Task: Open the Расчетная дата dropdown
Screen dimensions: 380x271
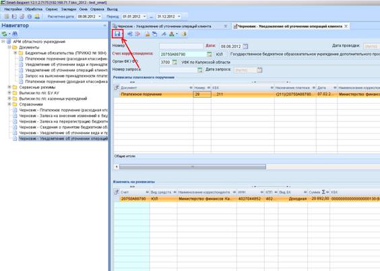Action: [99, 16]
